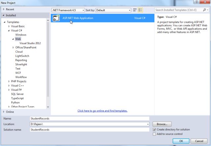The image size is (211, 146).
Task: Expand the PHP Projects node
Action: 9,81
